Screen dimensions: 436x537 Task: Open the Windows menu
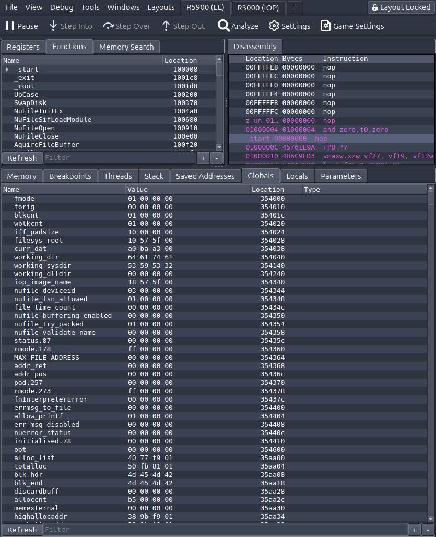click(x=123, y=7)
